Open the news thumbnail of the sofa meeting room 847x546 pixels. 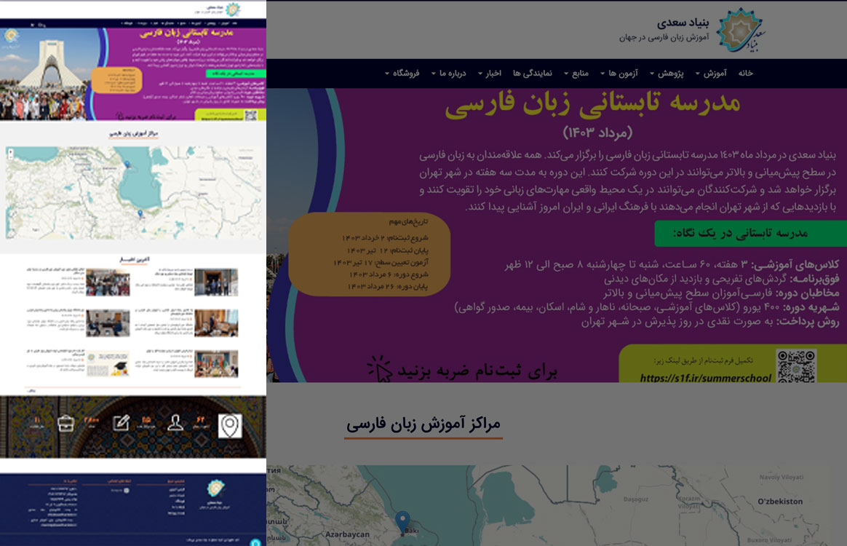coord(216,323)
